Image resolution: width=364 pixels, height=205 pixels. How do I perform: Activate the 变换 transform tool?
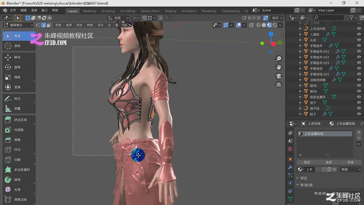coord(19,87)
